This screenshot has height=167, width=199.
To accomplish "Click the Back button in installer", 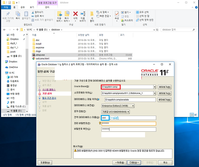I will point(120,162).
